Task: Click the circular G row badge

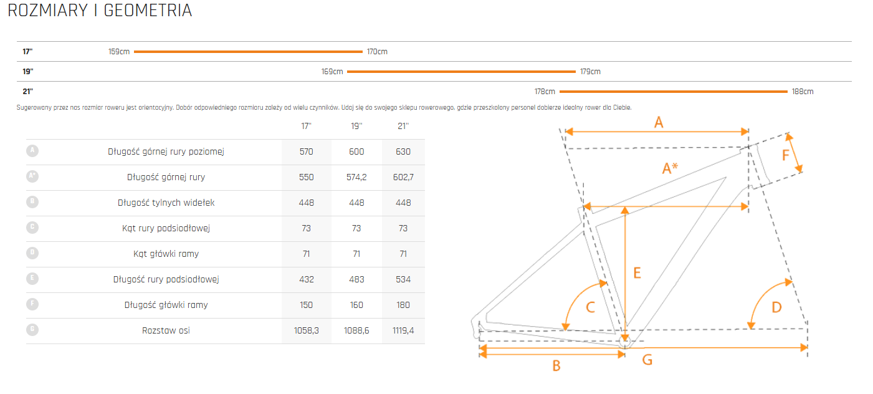Action: (x=33, y=330)
